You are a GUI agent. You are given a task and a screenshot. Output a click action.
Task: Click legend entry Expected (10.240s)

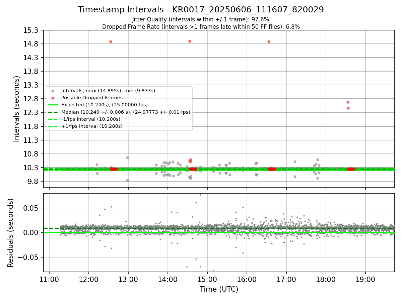[x=104, y=105]
